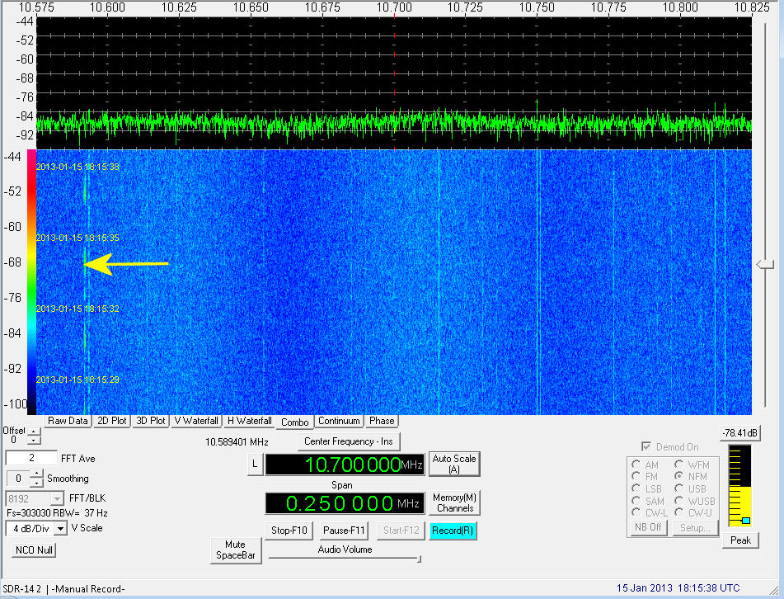
Task: Pause the capture with Pause-F11
Action: tap(343, 531)
